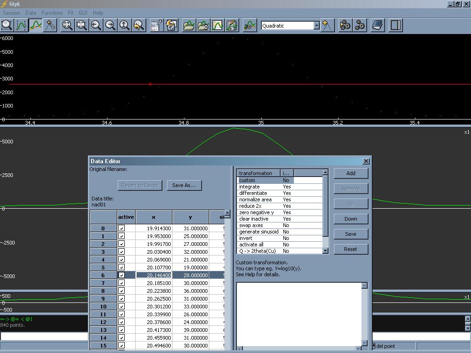Image resolution: width=471 pixels, height=353 pixels.
Task: Click the execute script document icon
Action: click(156, 25)
